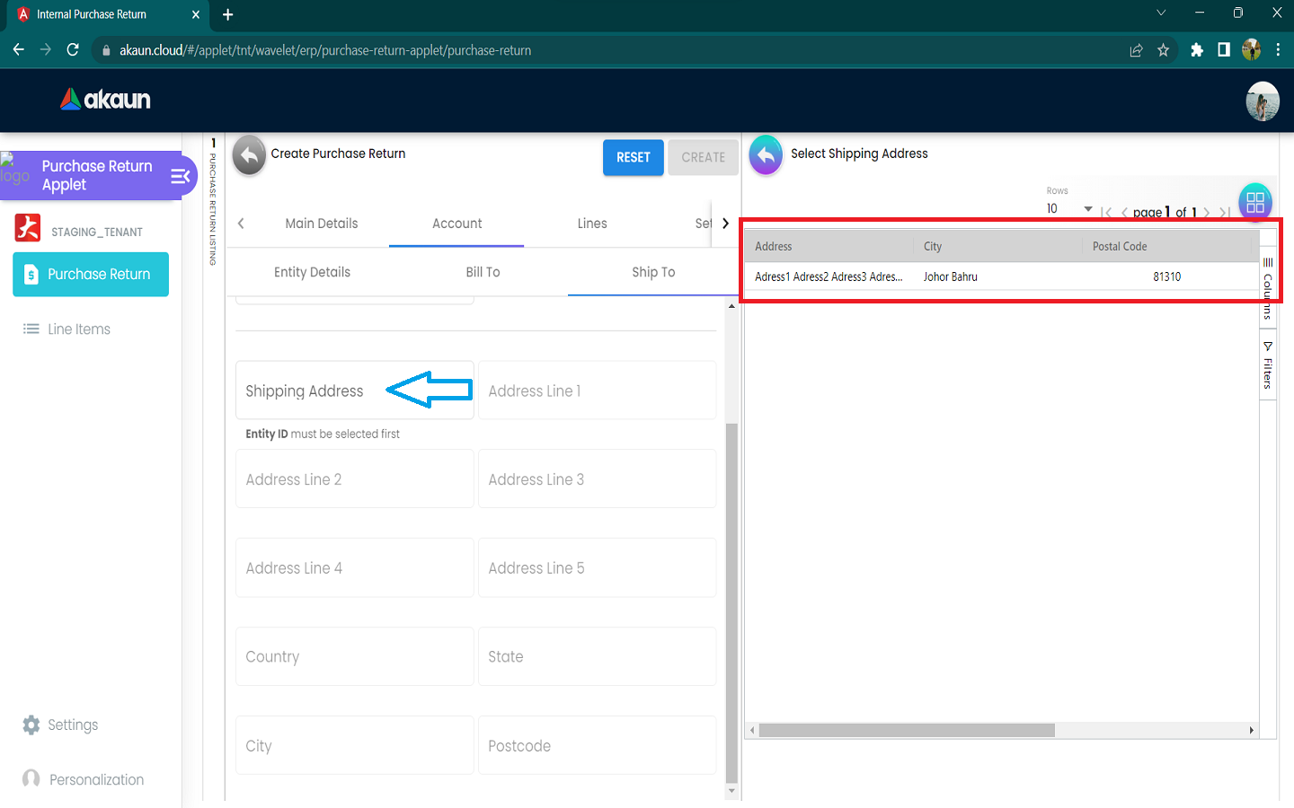The width and height of the screenshot is (1294, 808).
Task: Focus the Address Line 3 field
Action: (x=597, y=479)
